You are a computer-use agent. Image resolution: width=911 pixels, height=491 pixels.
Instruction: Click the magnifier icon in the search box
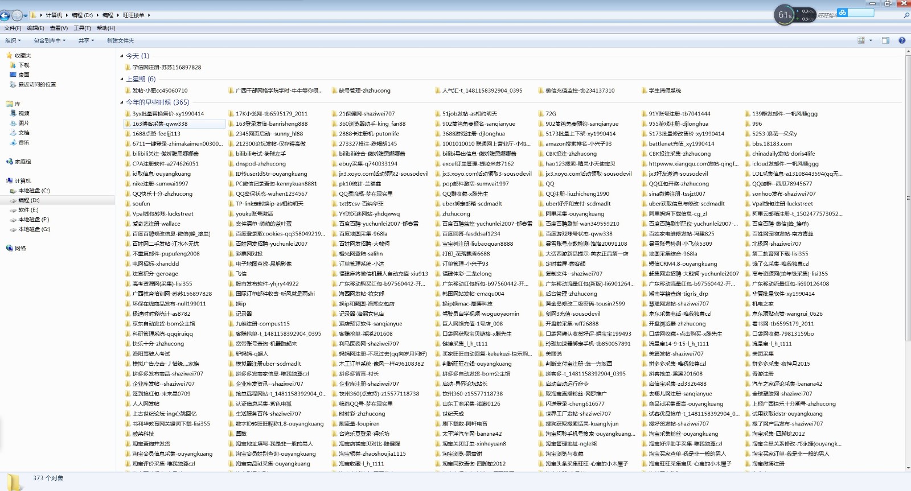pyautogui.click(x=906, y=15)
